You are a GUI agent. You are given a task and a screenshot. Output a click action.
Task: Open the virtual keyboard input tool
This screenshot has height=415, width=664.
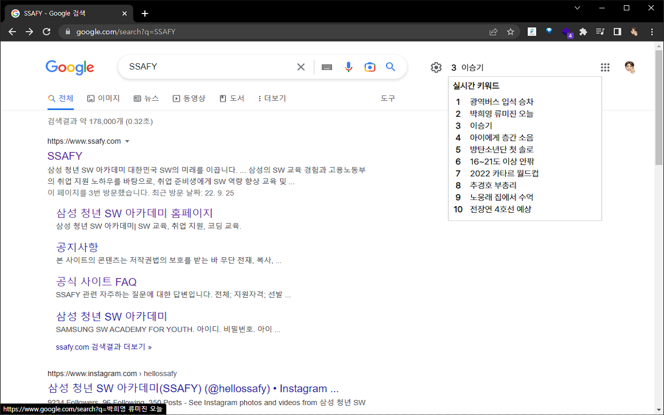coord(327,67)
